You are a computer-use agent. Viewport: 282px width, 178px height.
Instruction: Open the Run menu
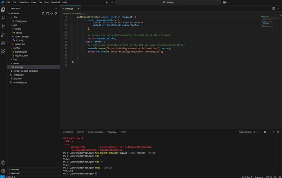[47, 2]
